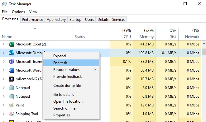Screen dimensions: 206x122
Task: Click the 0.1 MB/s disk value for Outlook
Action: 169,53
